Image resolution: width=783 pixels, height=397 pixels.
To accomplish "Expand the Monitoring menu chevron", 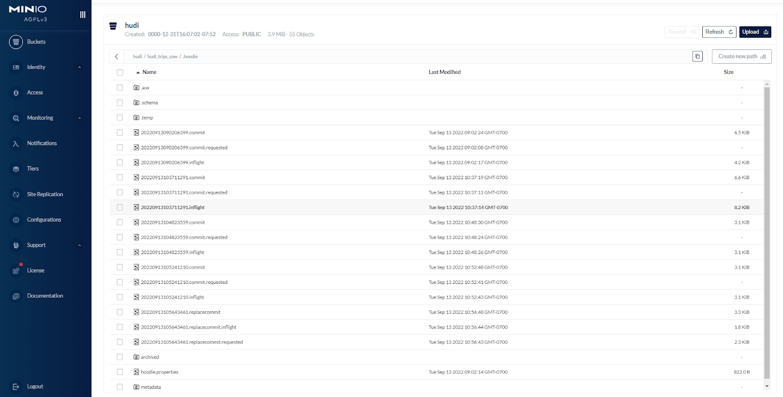I will coord(80,118).
